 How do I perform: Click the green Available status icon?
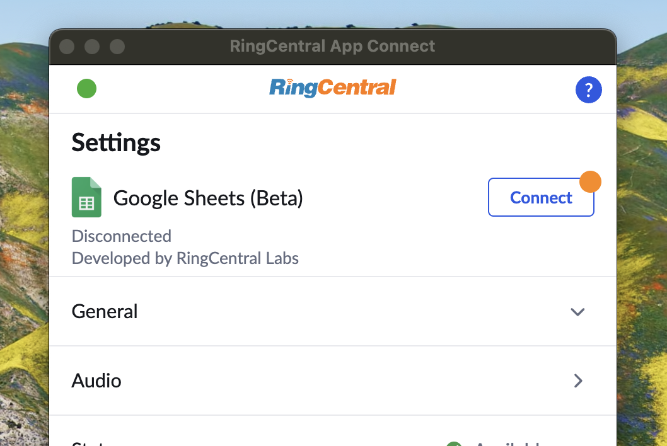(x=455, y=443)
